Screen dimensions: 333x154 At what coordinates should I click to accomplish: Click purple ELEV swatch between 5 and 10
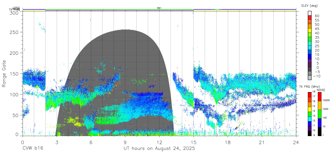click(x=310, y=61)
